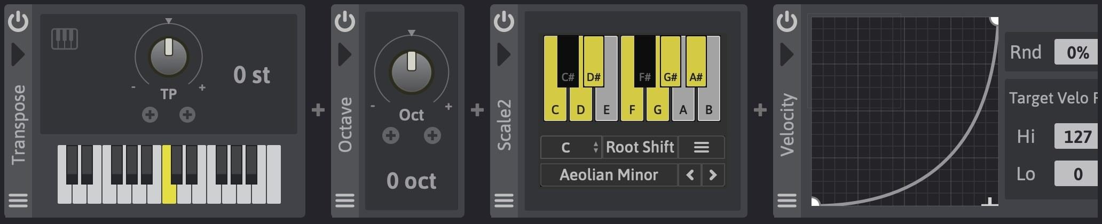Select the next scale with right arrow
This screenshot has height=224, width=1102.
point(713,175)
